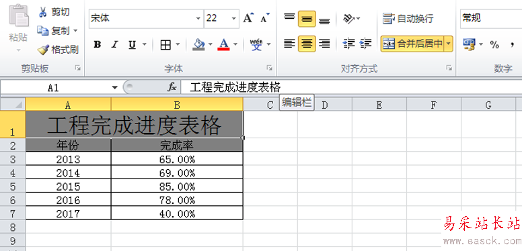Screen dimensions: 522x251
Task: Click the 年份 header cell
Action: 68,145
